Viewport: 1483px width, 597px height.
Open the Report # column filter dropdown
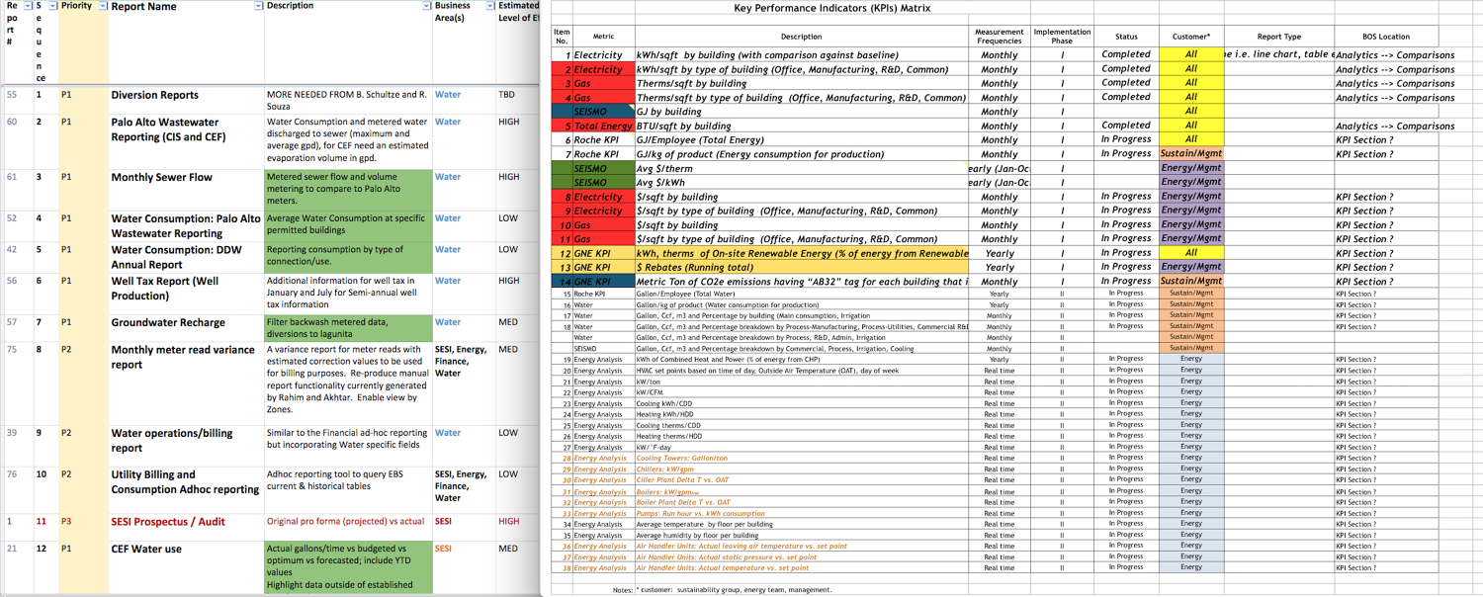tap(28, 7)
